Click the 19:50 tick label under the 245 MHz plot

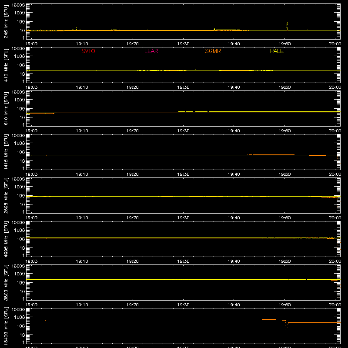tap(284, 44)
